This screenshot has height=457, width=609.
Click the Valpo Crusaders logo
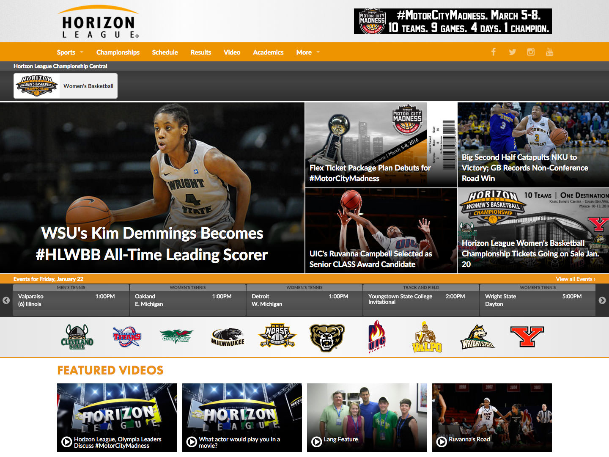tap(427, 337)
